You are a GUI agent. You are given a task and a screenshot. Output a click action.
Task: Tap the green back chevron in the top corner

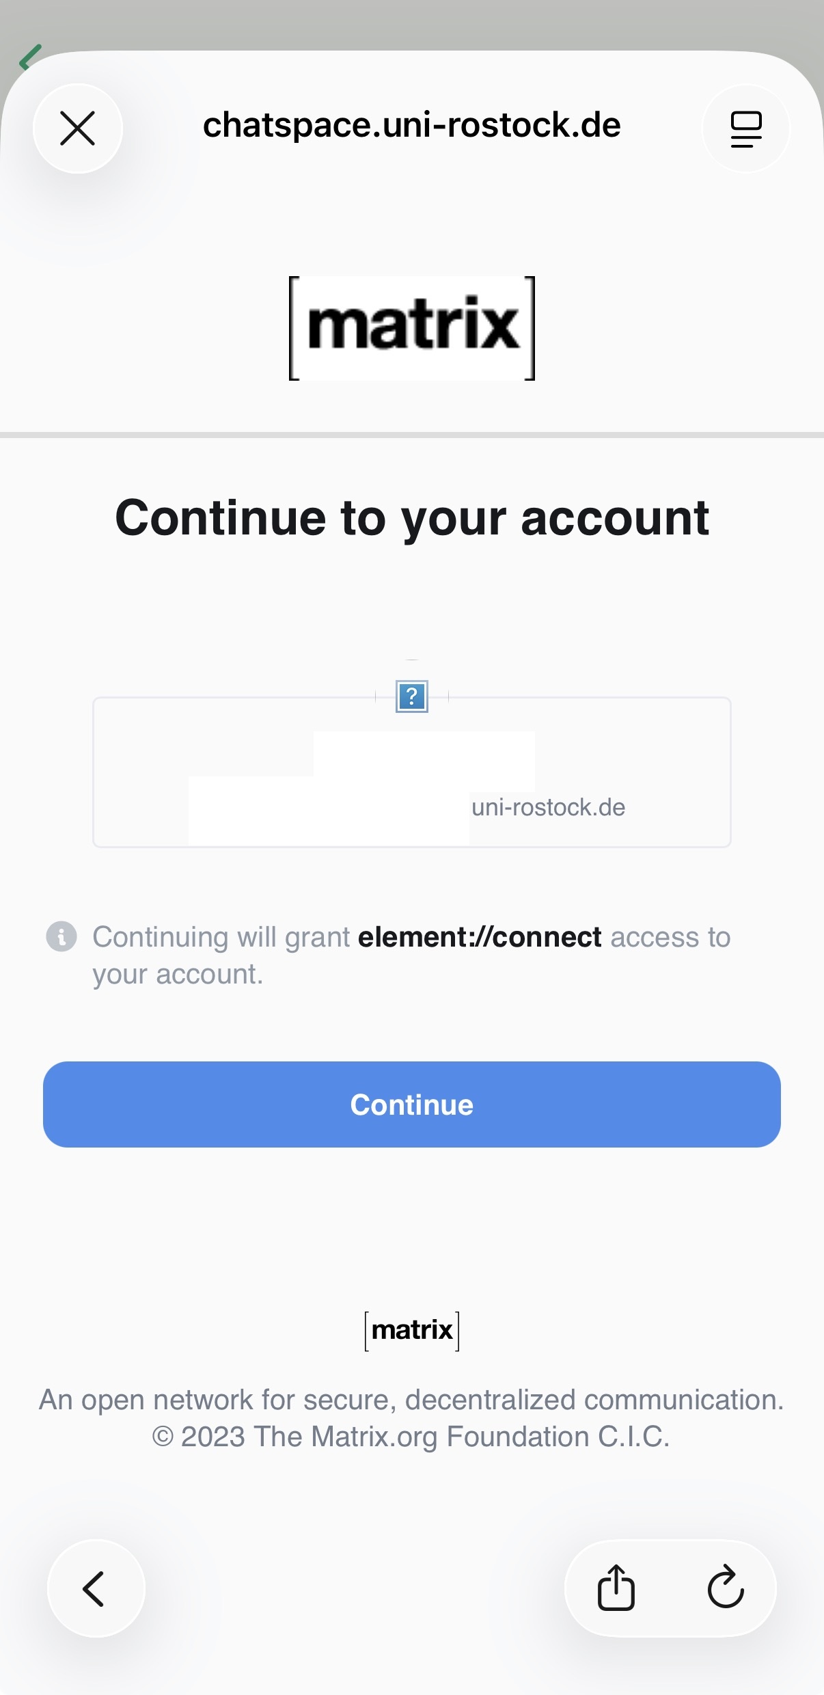point(29,58)
